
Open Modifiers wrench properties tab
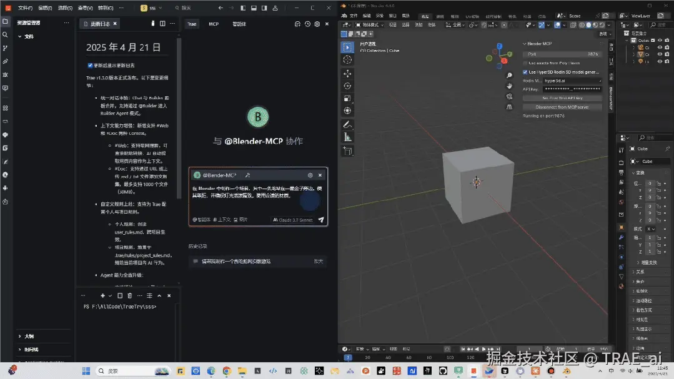[x=621, y=237]
